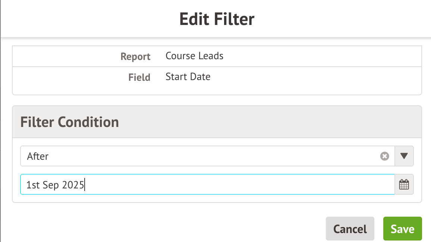431x242 pixels.
Task: Click the word After in the condition selector
Action: (x=38, y=156)
